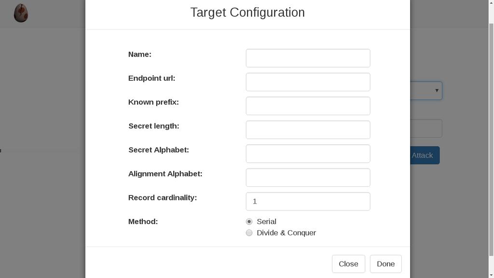Focus the Secret length field

pos(308,130)
